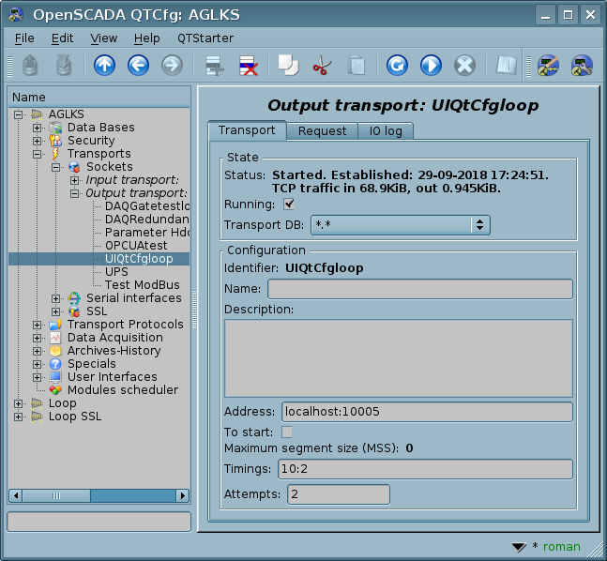Stop updating with the grey X icon
Viewport: 607px width, 561px height.
tap(464, 65)
